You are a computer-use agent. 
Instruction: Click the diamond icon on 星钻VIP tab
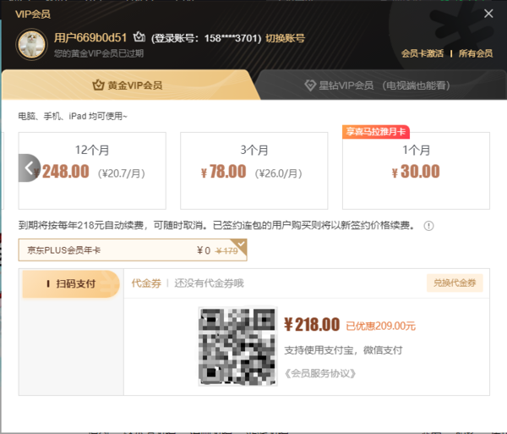point(312,85)
